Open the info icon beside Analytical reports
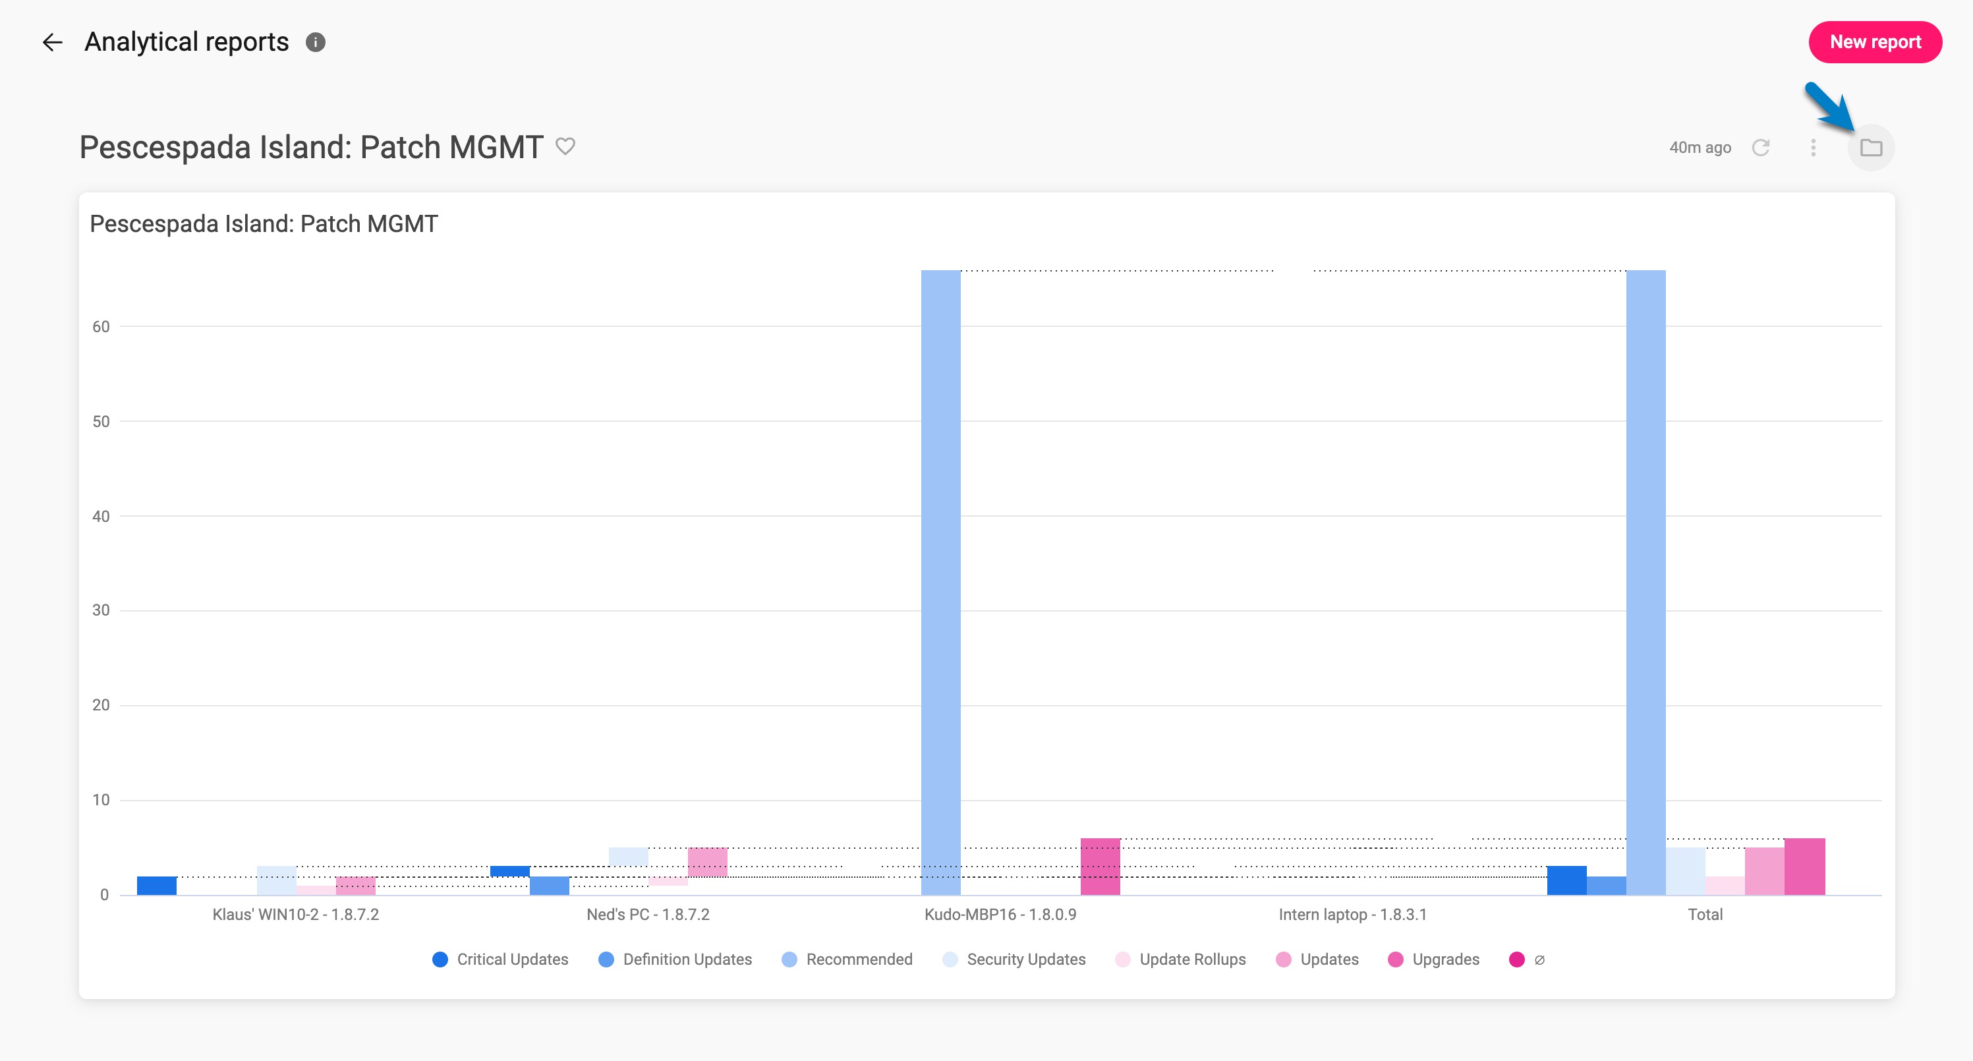Screen dimensions: 1973x1061 click(x=316, y=42)
